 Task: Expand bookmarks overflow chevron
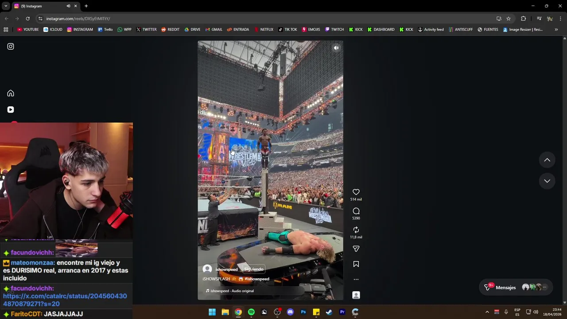point(556,30)
